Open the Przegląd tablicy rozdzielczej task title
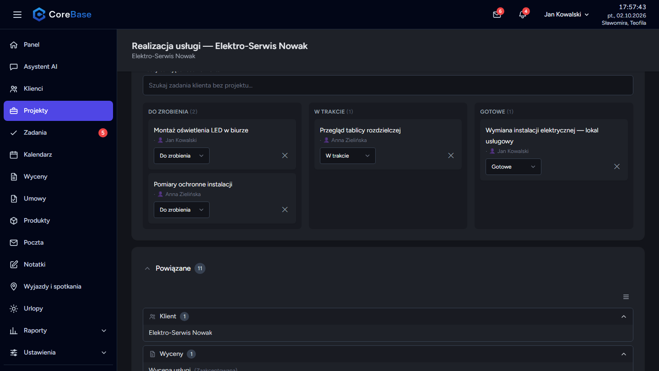 click(360, 130)
